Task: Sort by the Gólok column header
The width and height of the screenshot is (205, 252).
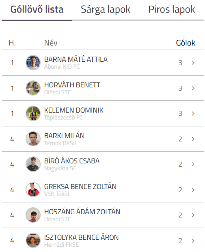Action: tap(186, 43)
